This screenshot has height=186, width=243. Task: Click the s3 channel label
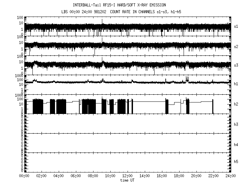tap(236, 65)
